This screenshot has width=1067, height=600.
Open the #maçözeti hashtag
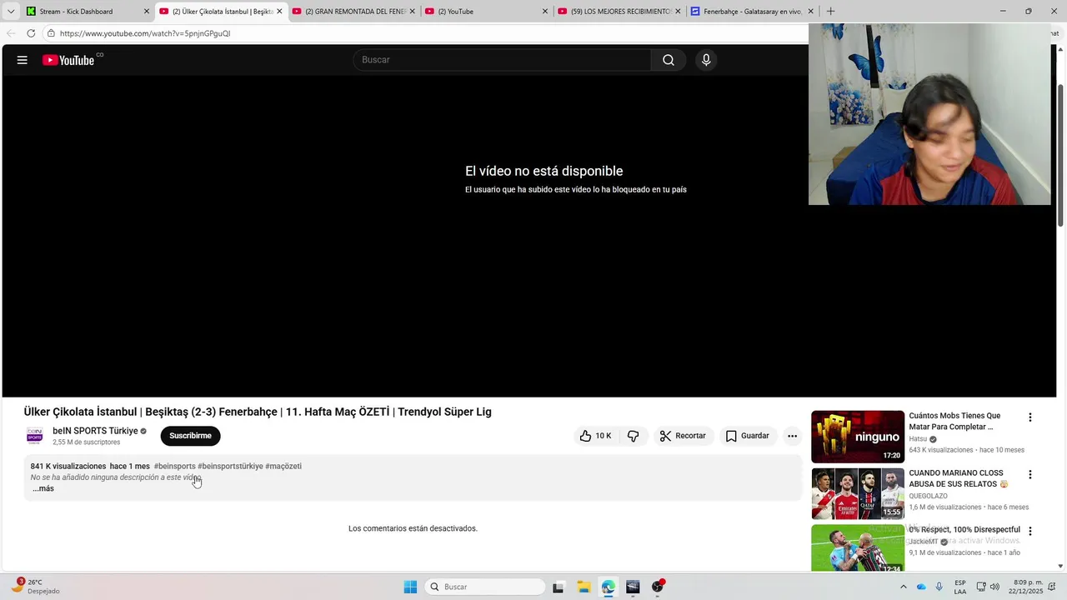(283, 466)
